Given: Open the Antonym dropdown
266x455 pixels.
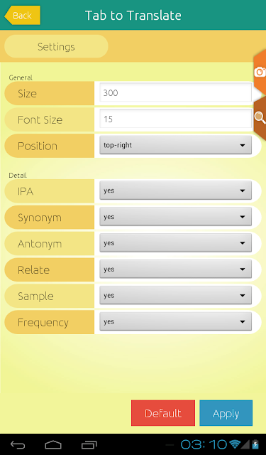Looking at the screenshot, I should click(175, 243).
